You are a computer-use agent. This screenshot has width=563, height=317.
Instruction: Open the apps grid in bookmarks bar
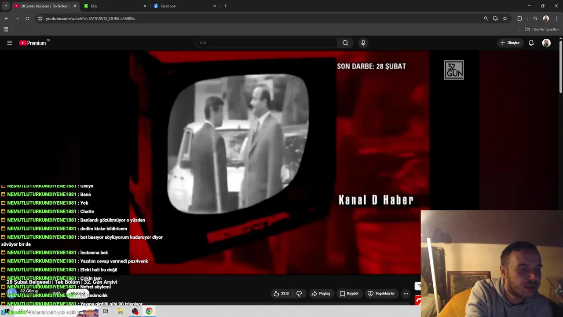point(6,29)
